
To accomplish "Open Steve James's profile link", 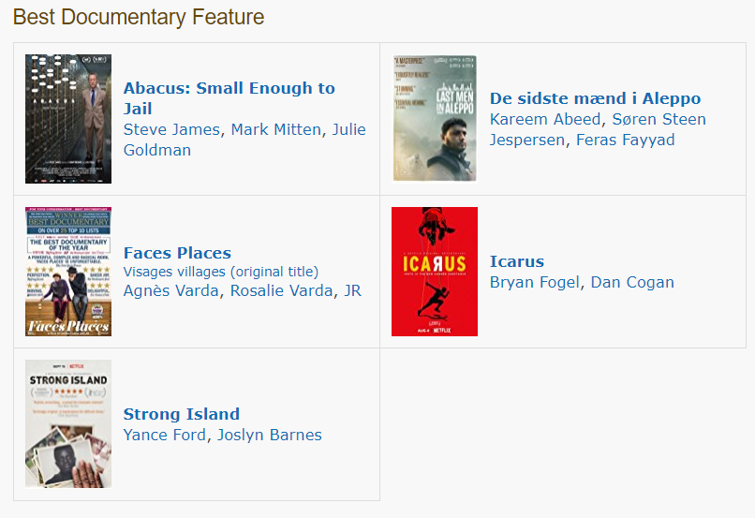I will click(x=171, y=129).
